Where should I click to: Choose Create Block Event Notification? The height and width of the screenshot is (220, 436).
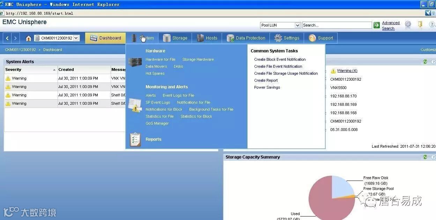[x=280, y=59]
